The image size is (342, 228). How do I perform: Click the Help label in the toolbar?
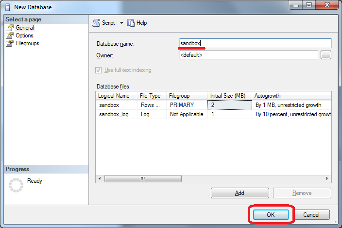pos(141,23)
